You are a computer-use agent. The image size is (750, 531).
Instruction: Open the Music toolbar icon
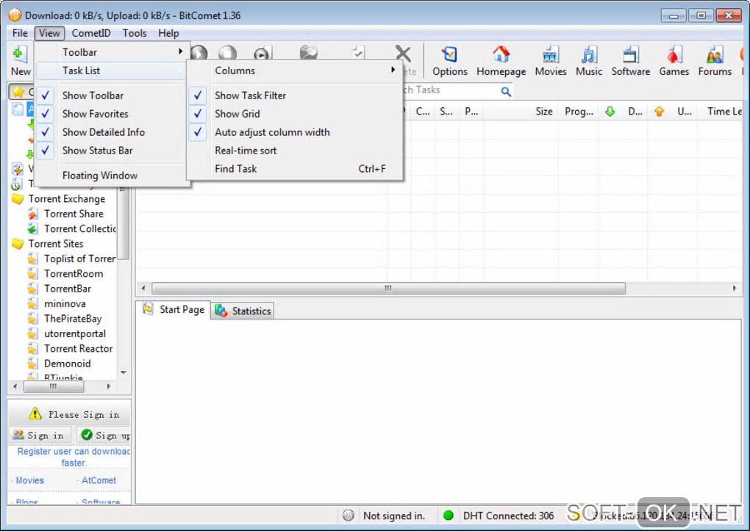pos(589,54)
